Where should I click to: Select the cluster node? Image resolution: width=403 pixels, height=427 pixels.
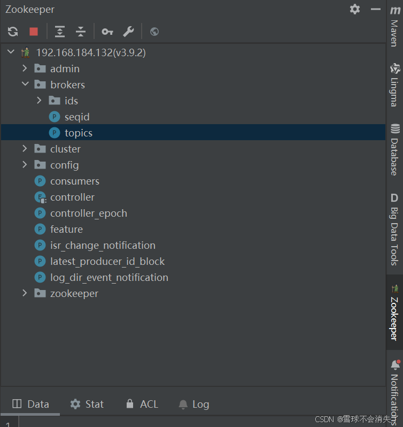tap(65, 149)
